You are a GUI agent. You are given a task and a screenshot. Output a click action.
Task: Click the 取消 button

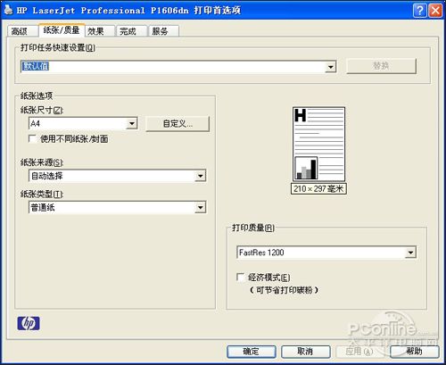pyautogui.click(x=305, y=352)
